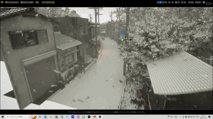213x119 pixels.
Task: Open grid snap size value 10
Action: click(178, 2)
